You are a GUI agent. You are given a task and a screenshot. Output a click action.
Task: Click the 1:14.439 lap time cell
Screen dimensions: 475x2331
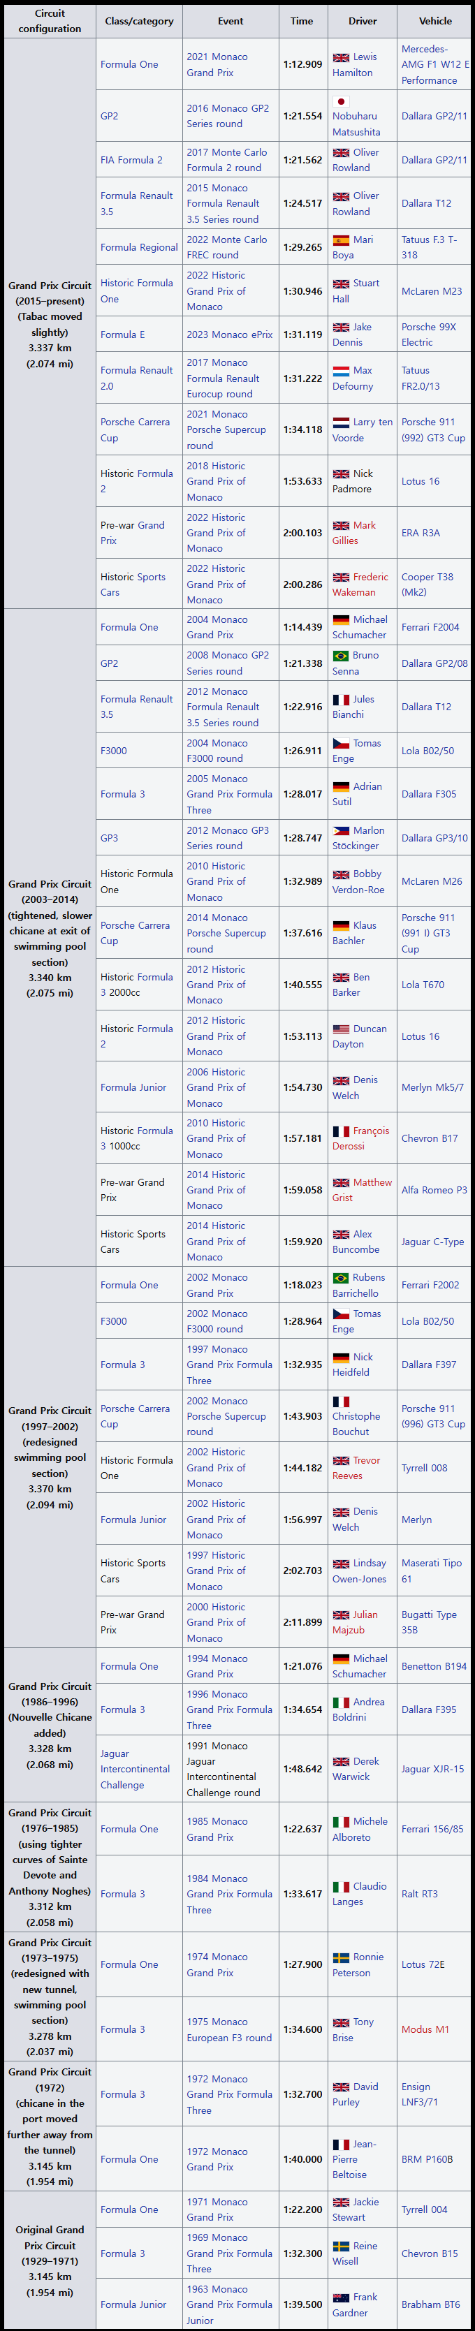(302, 627)
